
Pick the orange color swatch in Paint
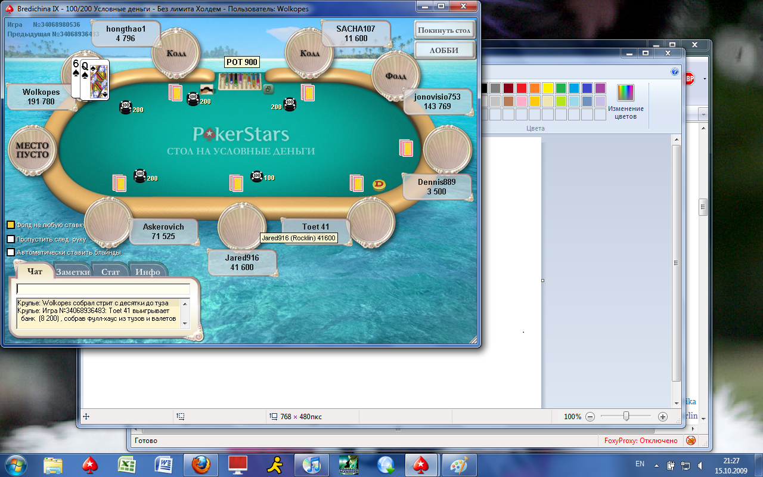coord(535,88)
